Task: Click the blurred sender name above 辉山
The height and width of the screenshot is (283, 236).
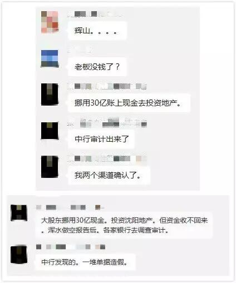Action: click(95, 14)
